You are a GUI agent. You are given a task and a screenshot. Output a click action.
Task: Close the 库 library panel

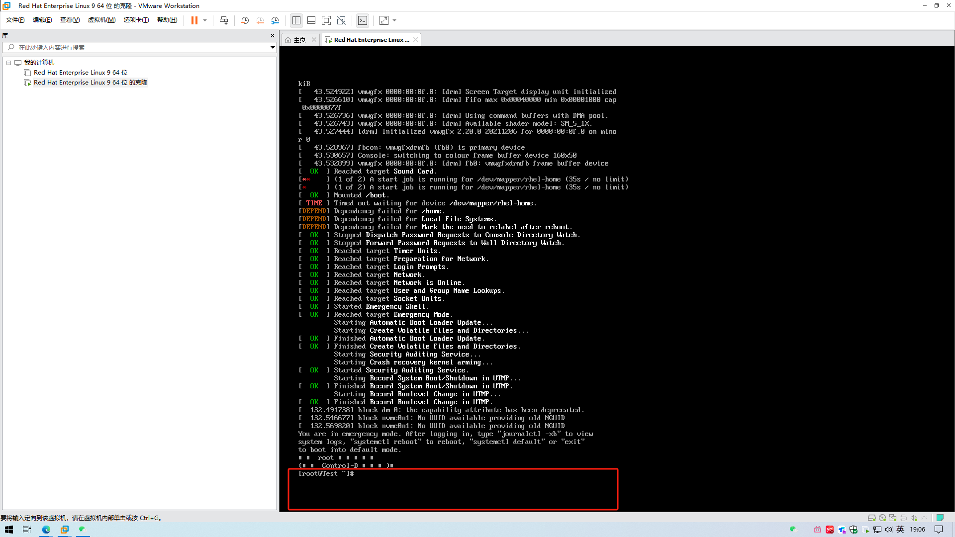(x=272, y=35)
